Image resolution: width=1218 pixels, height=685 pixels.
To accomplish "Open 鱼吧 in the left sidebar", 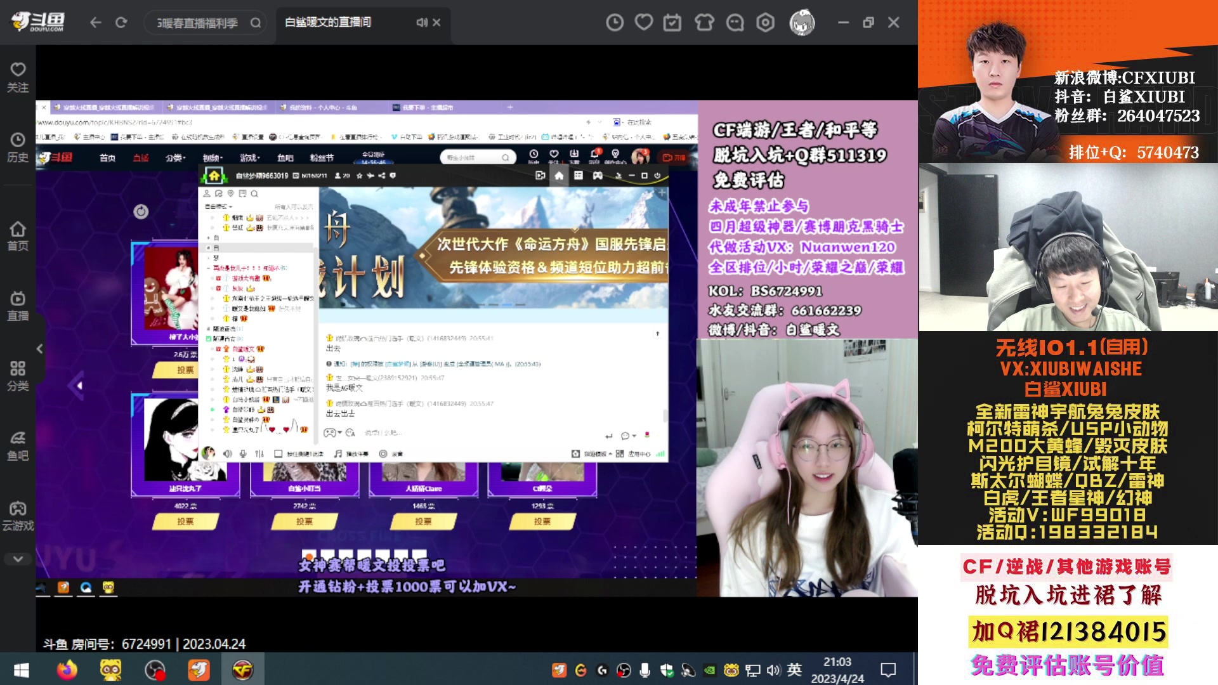I will [x=18, y=446].
